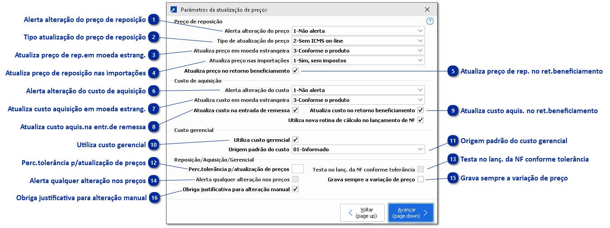The image size is (610, 228).
Task: Click the label 'Alerta alteração do custo'
Action: [x=257, y=90]
